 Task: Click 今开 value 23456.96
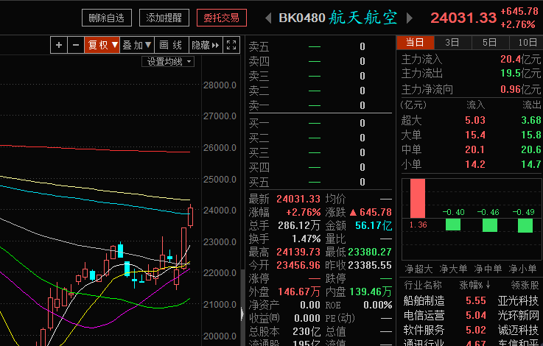coord(298,265)
